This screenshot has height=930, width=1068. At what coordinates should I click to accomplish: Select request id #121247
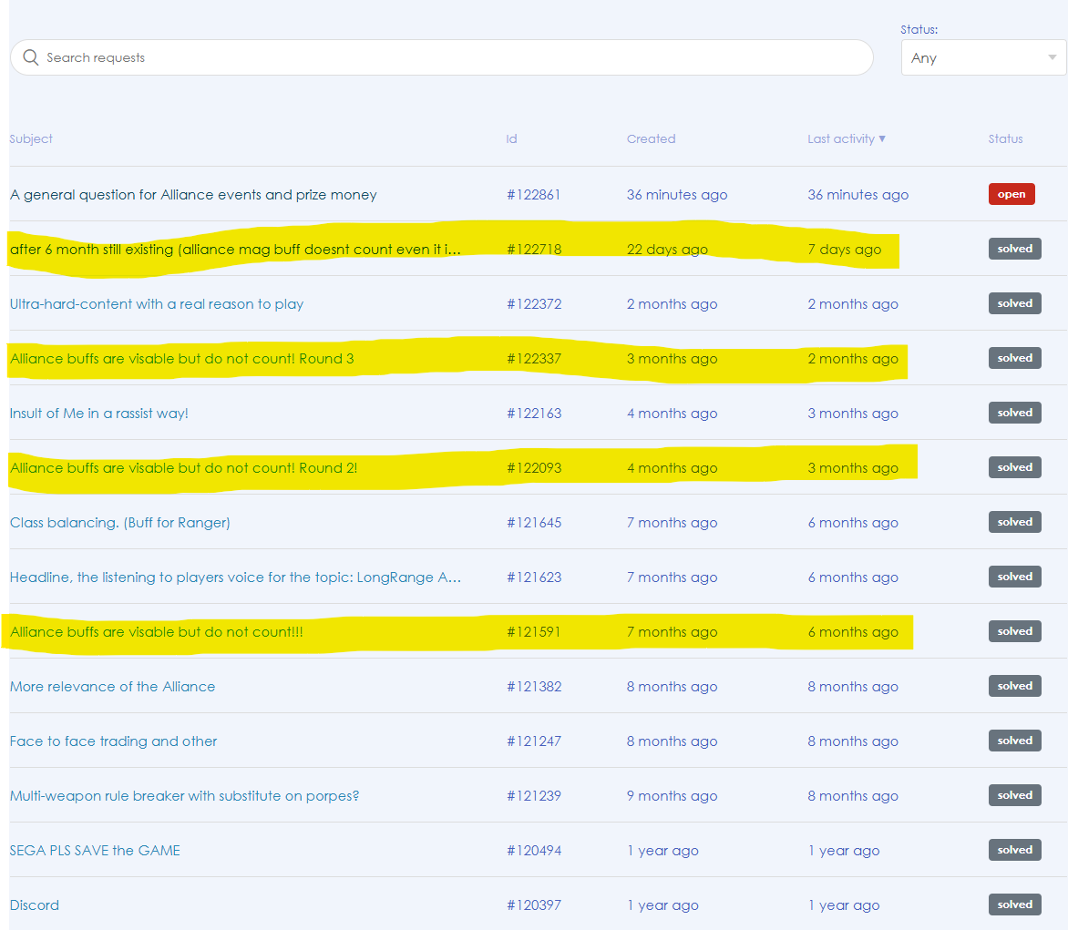point(533,741)
